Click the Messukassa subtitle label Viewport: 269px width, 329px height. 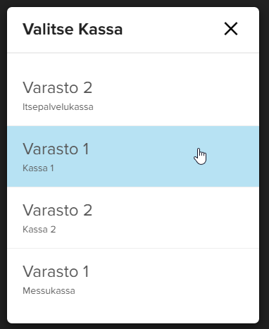[x=49, y=291]
